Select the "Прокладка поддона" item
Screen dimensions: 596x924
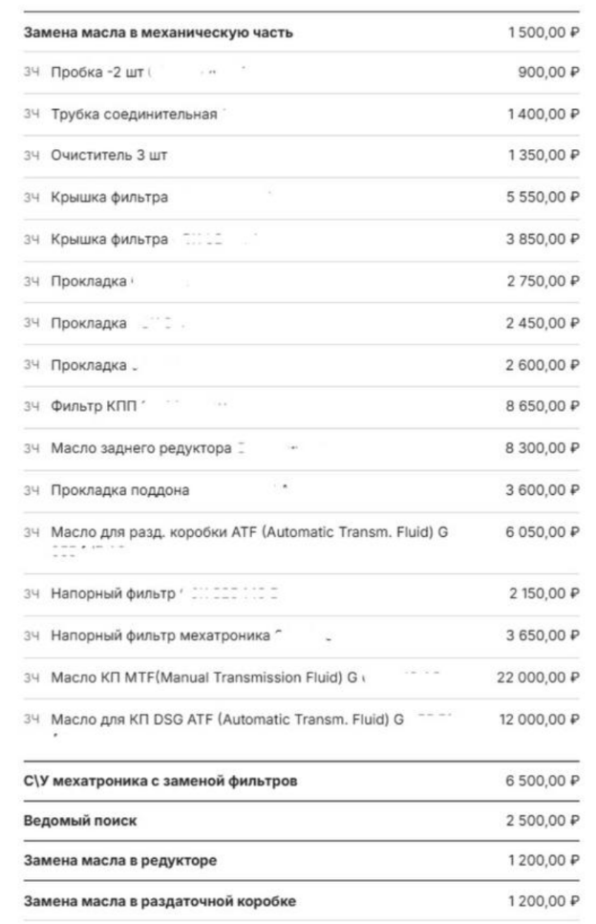click(119, 491)
